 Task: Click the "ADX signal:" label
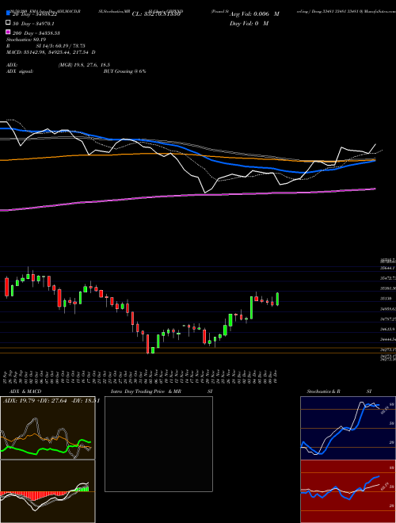click(x=19, y=71)
